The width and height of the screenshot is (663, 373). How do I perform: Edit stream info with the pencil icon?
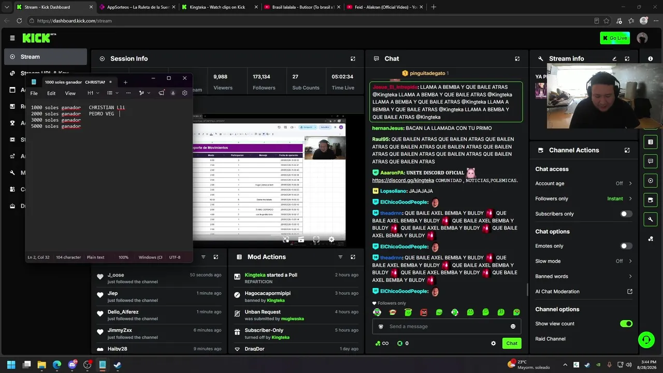pyautogui.click(x=614, y=59)
